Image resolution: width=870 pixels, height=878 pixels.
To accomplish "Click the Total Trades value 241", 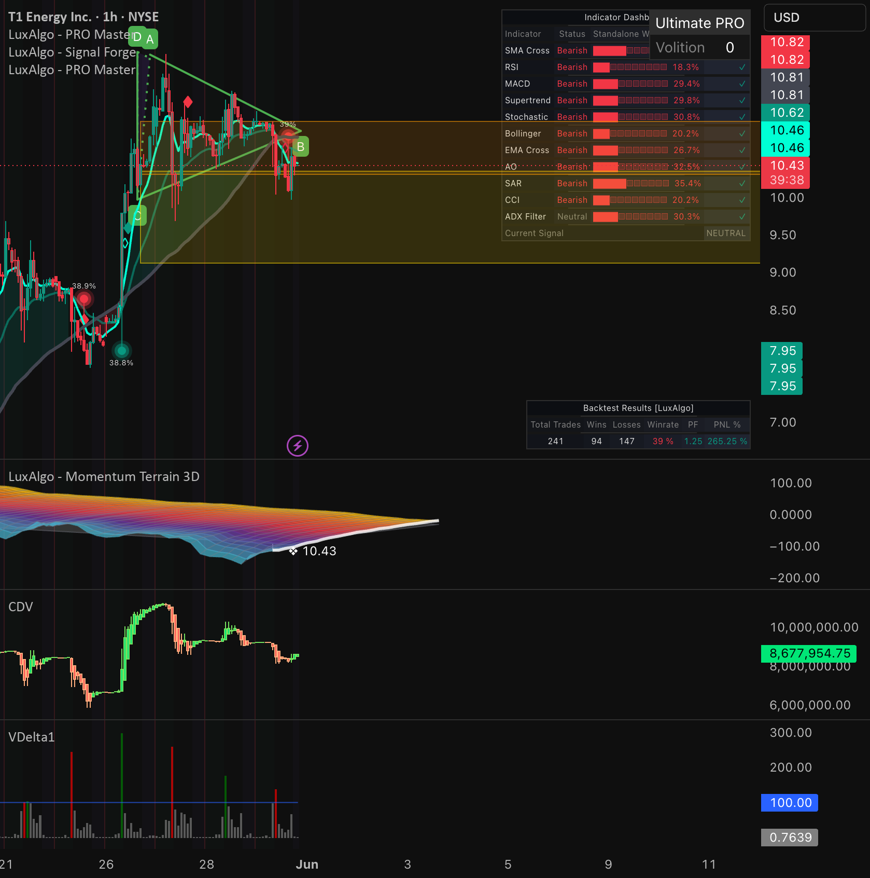I will point(555,441).
